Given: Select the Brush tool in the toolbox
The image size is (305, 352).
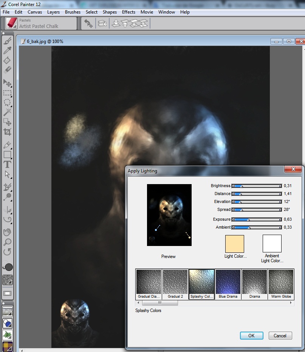Looking at the screenshot, I should (7, 41).
